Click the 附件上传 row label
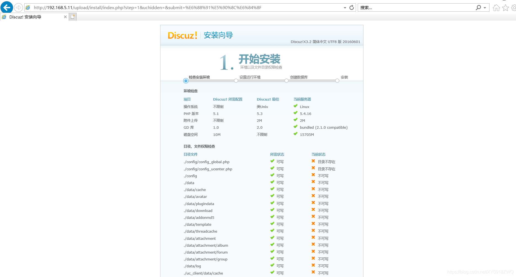Screen dimensions: 516x277 [191, 120]
